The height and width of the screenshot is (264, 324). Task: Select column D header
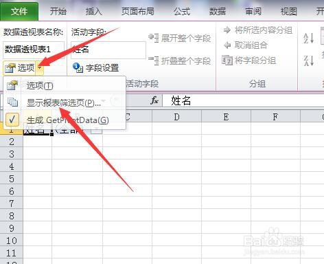[176, 117]
